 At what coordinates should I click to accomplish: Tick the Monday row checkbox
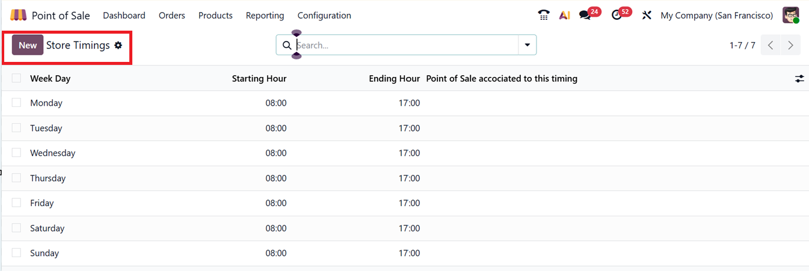[x=16, y=103]
